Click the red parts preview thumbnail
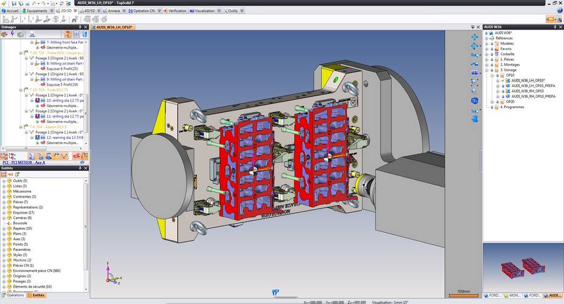This screenshot has height=304, width=564. point(523,268)
